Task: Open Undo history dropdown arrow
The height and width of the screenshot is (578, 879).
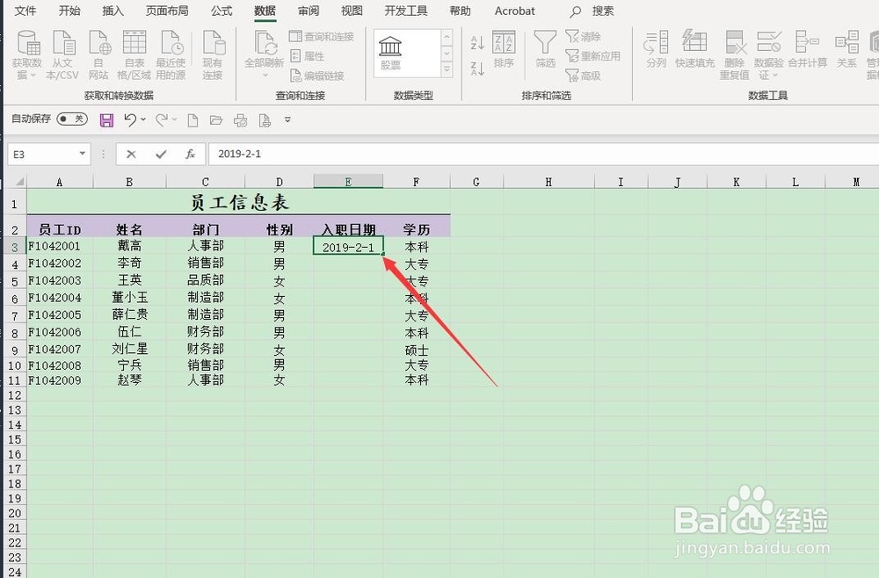Action: click(143, 119)
